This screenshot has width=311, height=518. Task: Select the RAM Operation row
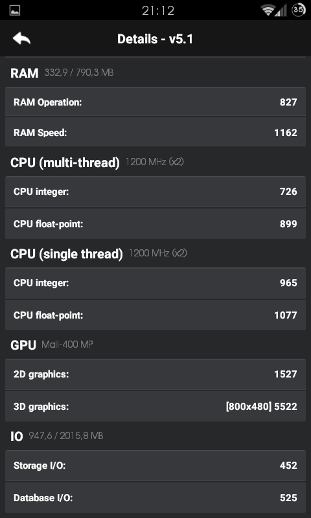point(155,102)
